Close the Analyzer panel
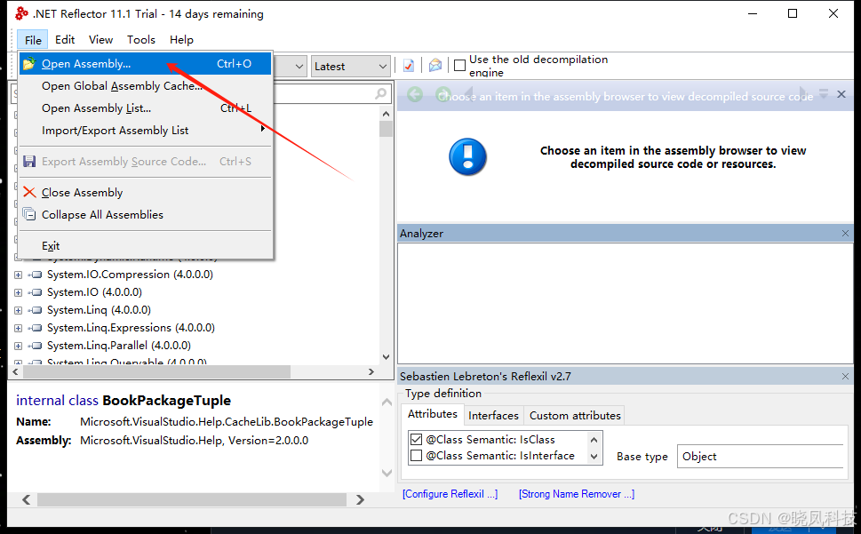This screenshot has height=534, width=861. 845,234
